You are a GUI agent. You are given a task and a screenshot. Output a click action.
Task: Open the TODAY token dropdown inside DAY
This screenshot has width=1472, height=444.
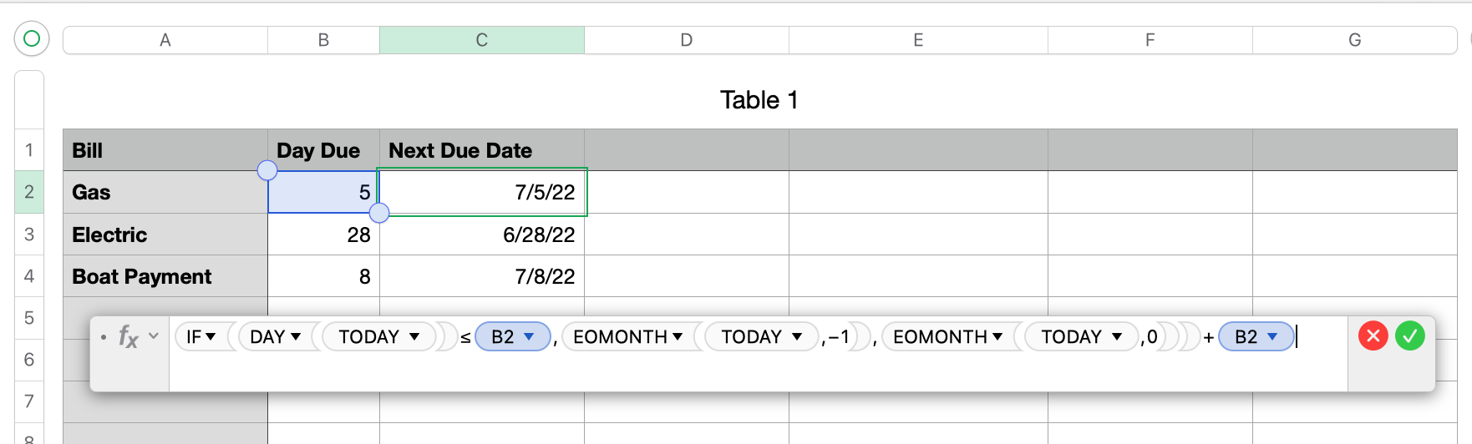(414, 337)
